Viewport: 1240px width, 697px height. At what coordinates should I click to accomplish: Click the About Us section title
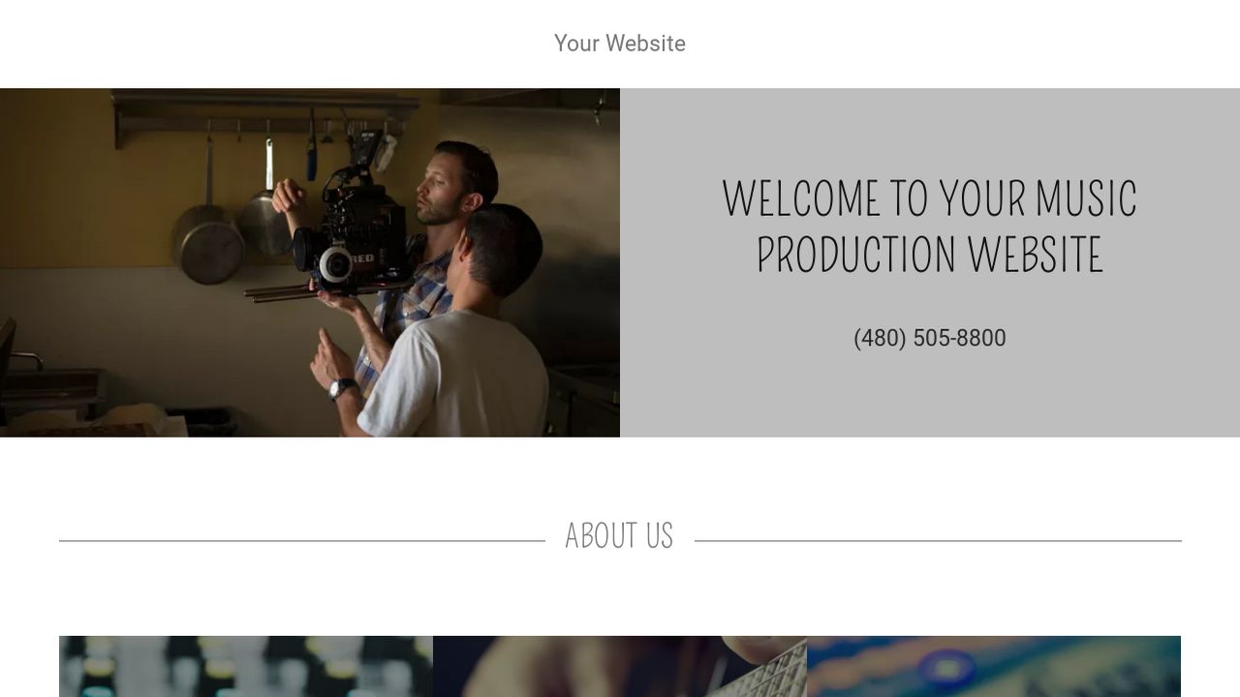pos(619,536)
